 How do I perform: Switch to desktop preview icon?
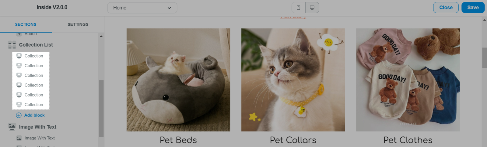pyautogui.click(x=312, y=8)
